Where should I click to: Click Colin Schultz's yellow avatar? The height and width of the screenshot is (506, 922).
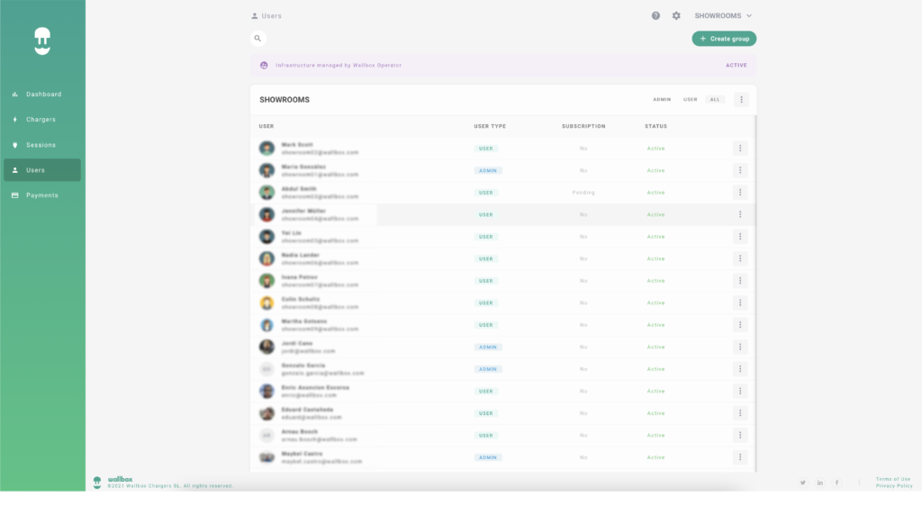coord(267,303)
